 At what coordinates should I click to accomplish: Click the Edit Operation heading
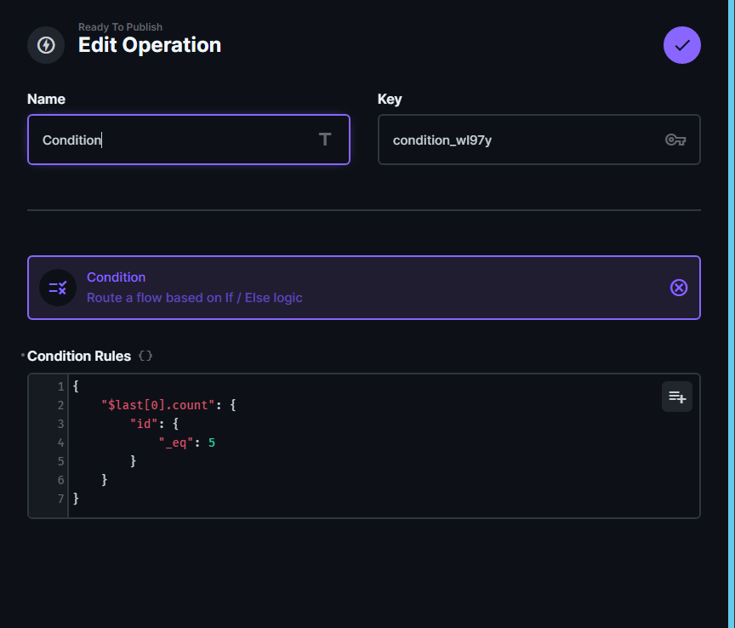(x=150, y=45)
